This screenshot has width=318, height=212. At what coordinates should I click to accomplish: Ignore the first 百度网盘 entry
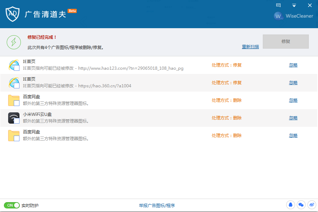click(x=293, y=100)
